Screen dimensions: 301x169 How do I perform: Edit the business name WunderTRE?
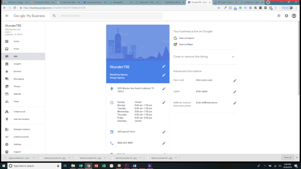click(164, 66)
